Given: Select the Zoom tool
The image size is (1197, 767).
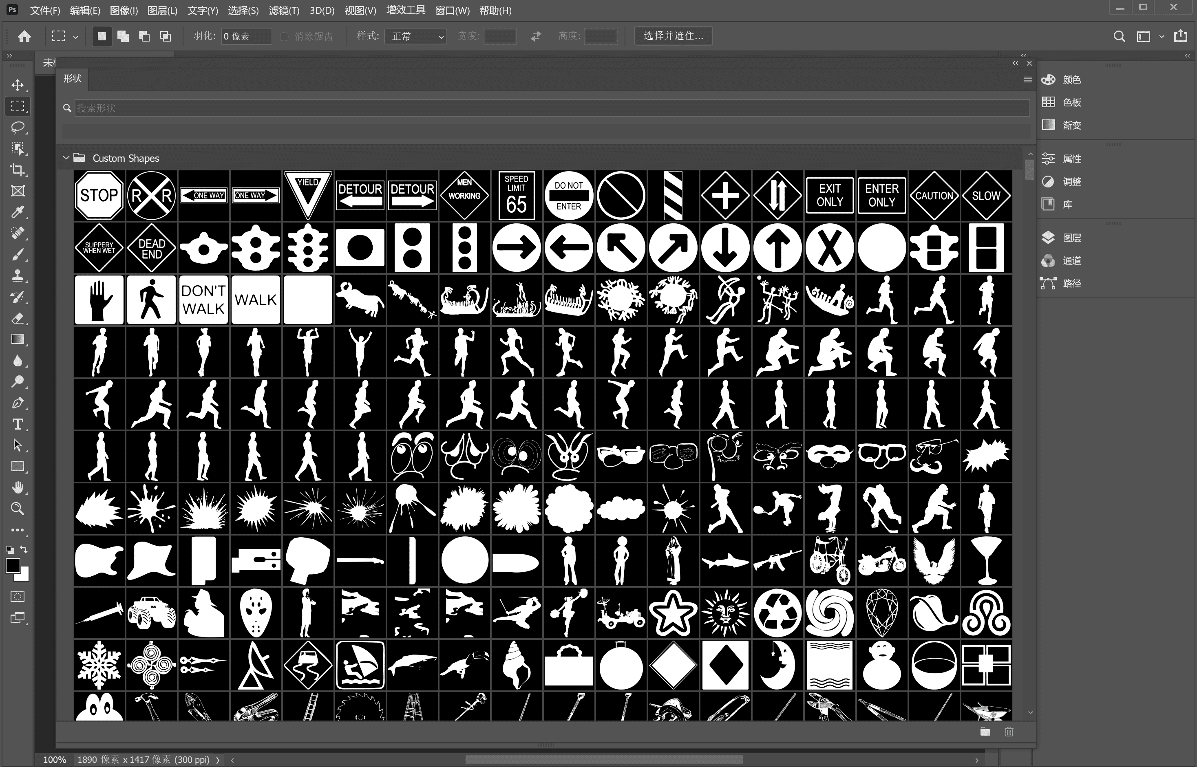Looking at the screenshot, I should (18, 509).
